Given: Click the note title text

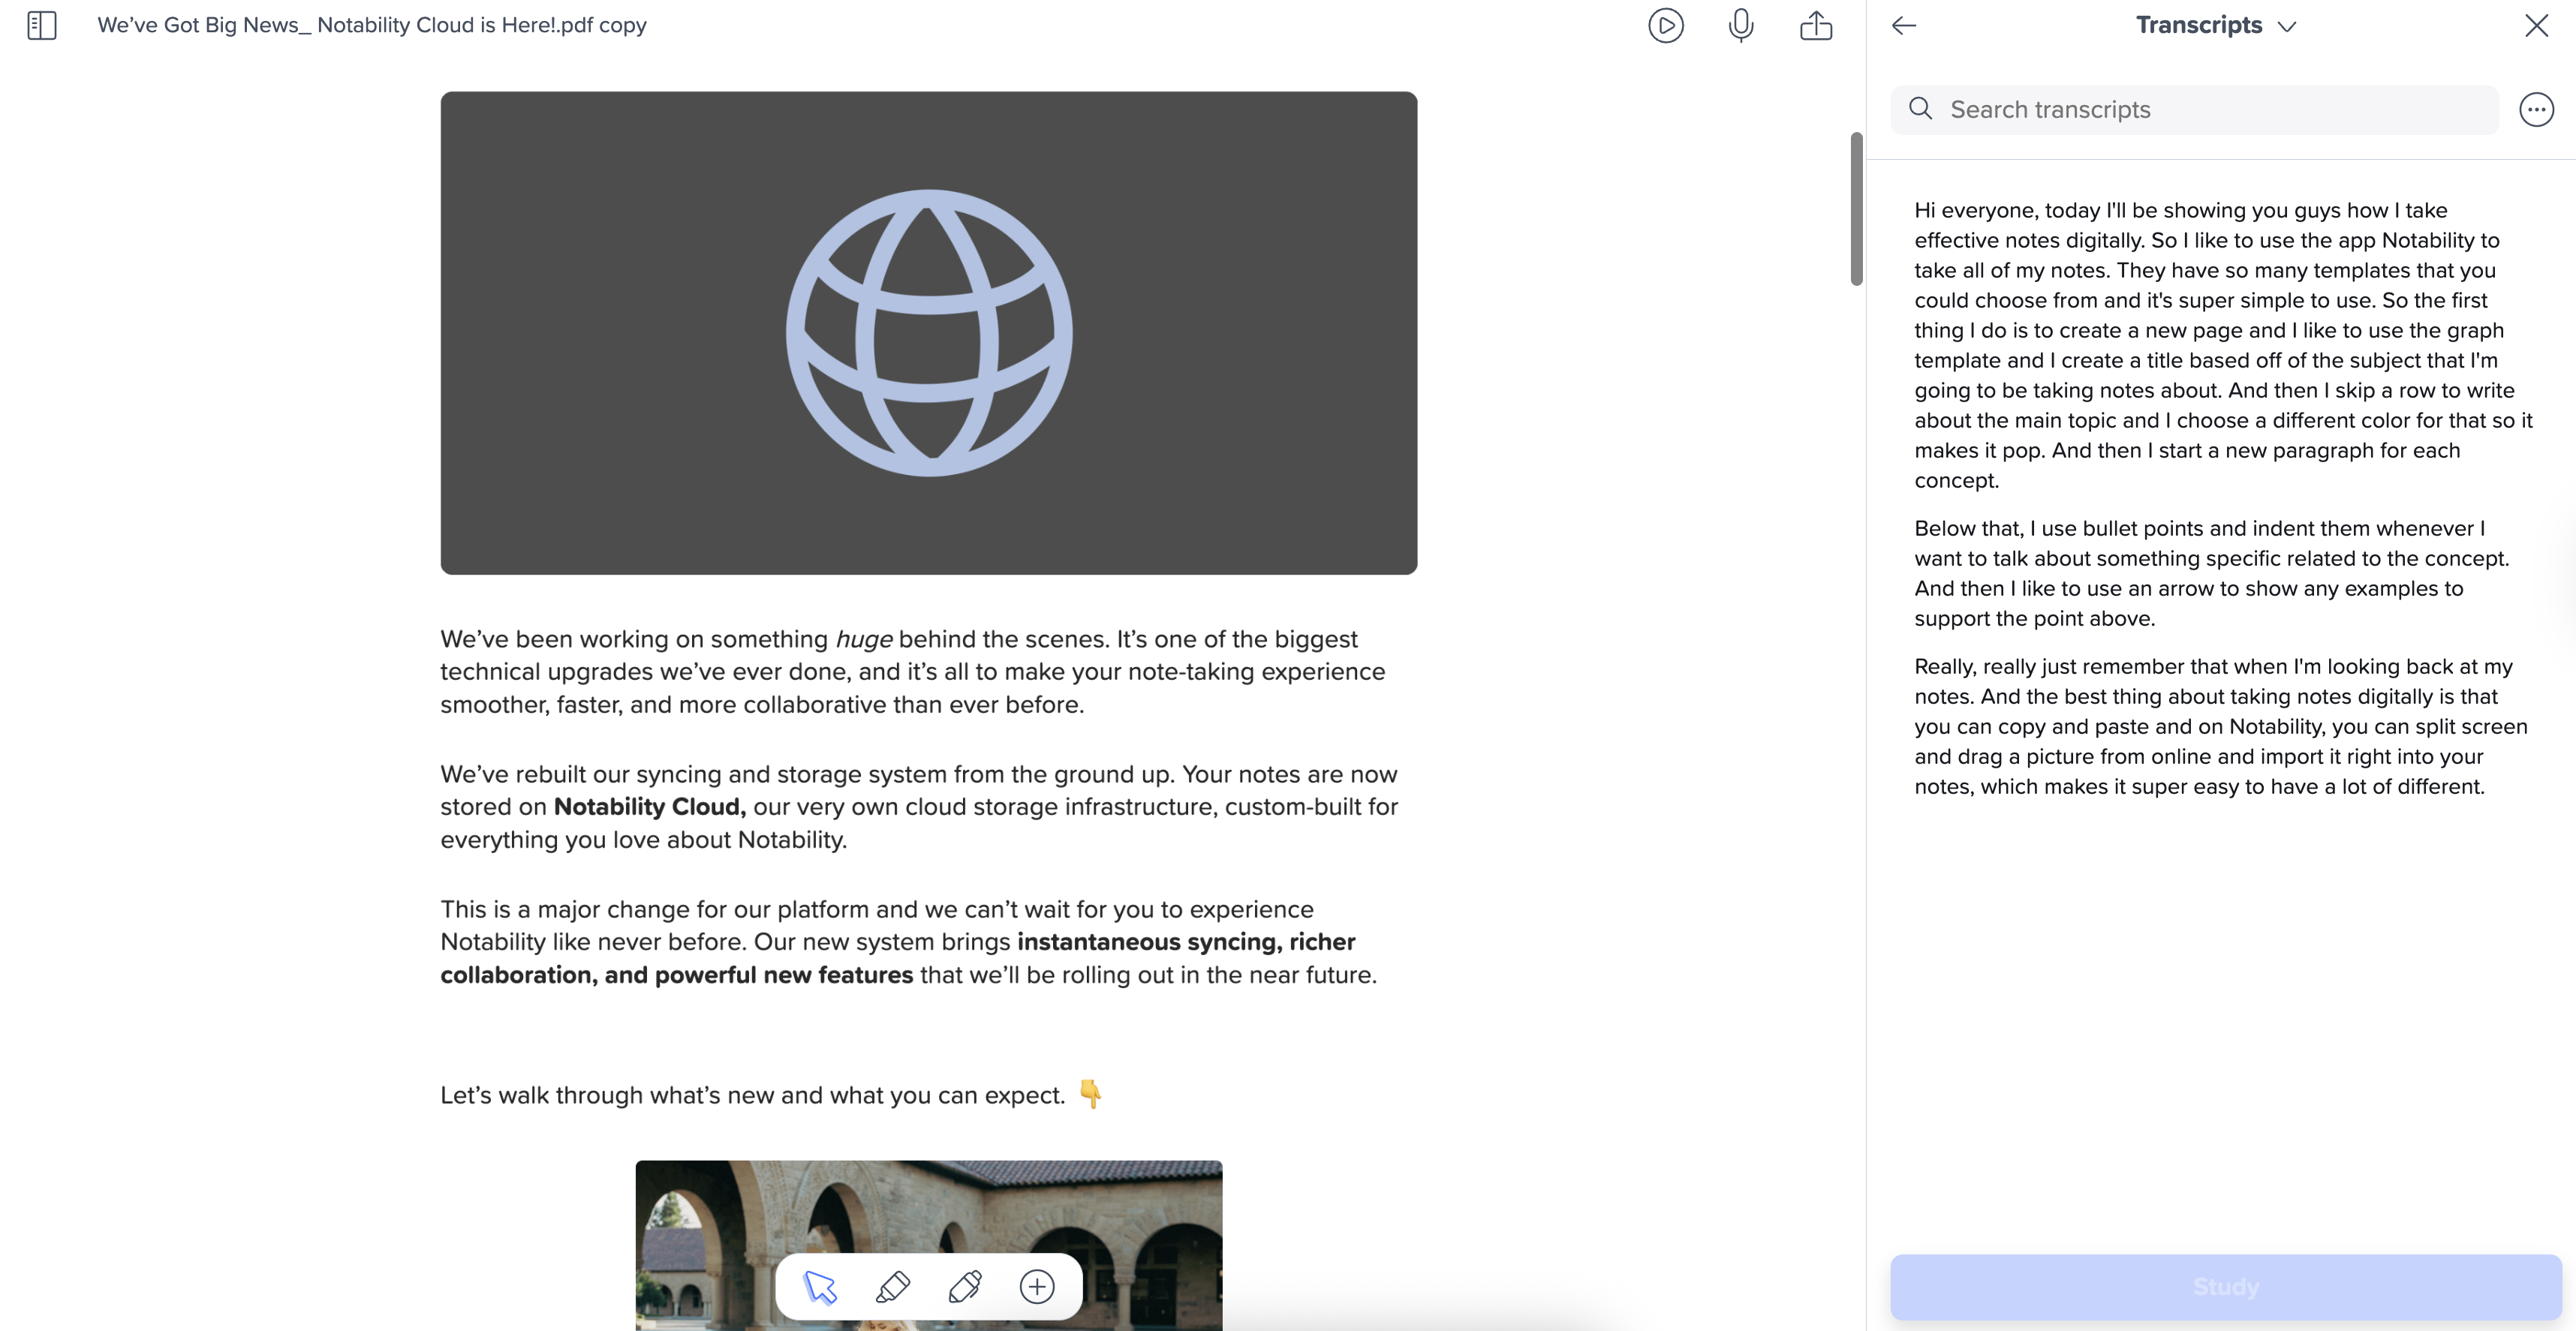Looking at the screenshot, I should [x=371, y=25].
